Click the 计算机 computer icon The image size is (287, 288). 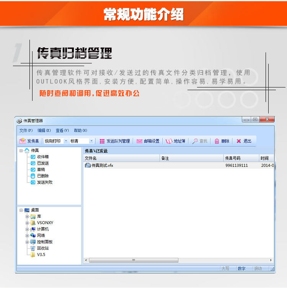[x=33, y=229]
